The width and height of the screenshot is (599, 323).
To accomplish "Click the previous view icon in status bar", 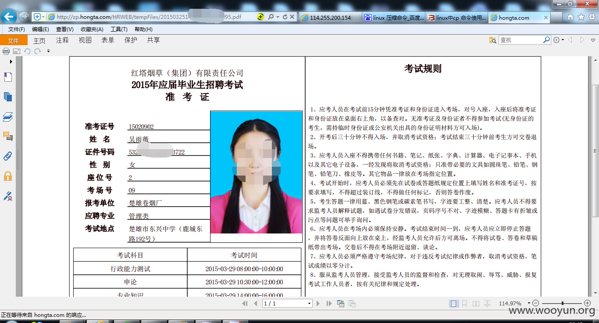I will [x=341, y=303].
